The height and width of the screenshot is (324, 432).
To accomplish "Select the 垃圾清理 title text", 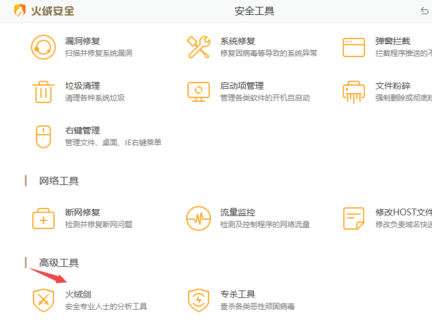I will pos(83,86).
